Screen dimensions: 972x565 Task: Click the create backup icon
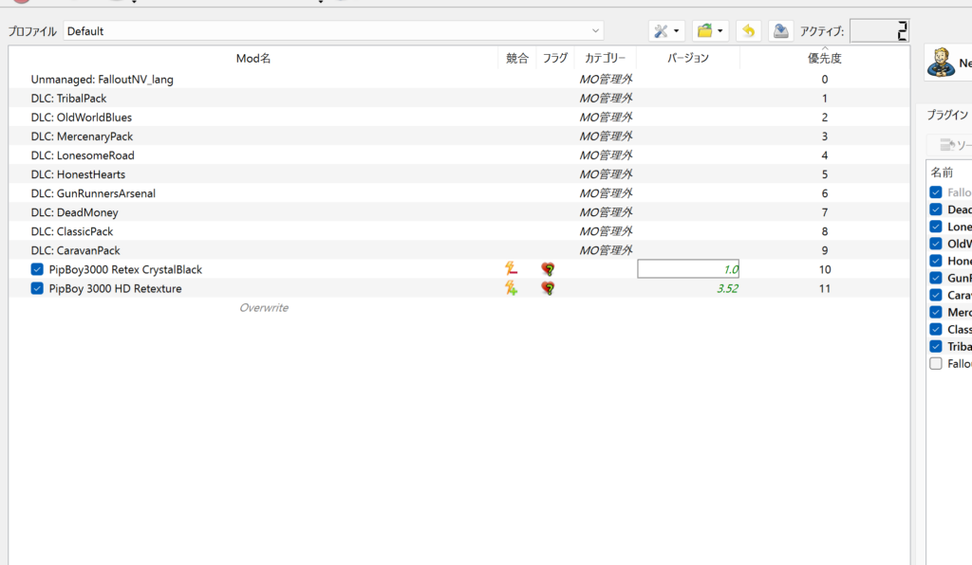coord(779,31)
